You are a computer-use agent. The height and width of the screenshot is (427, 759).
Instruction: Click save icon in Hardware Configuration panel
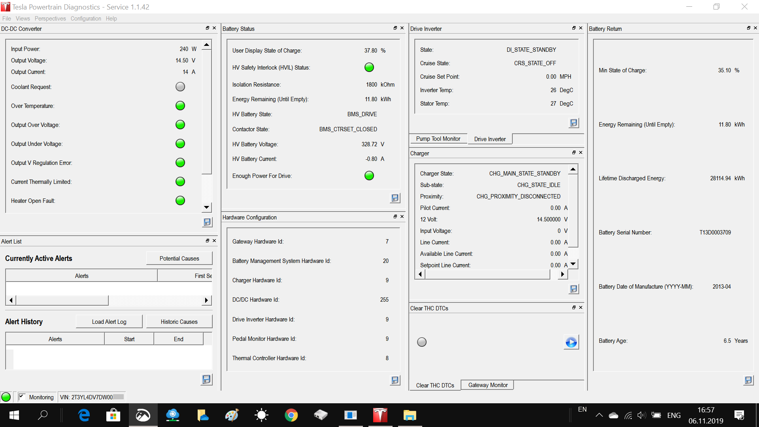[x=395, y=380]
